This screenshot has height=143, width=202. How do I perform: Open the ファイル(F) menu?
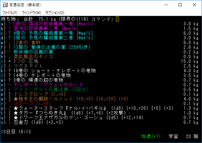click(10, 13)
